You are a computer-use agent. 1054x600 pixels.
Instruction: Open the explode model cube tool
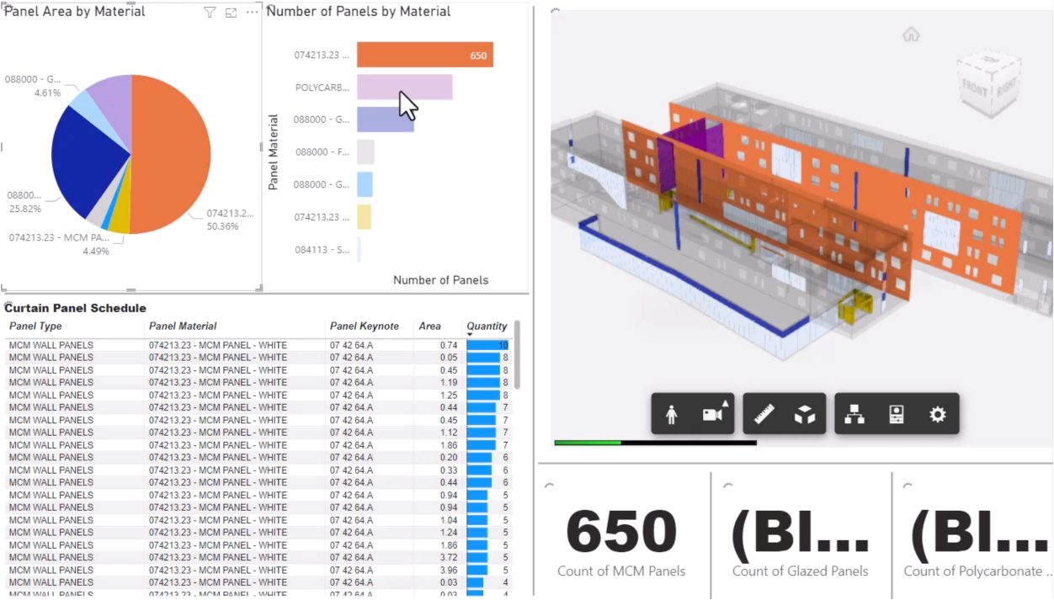[x=805, y=414]
